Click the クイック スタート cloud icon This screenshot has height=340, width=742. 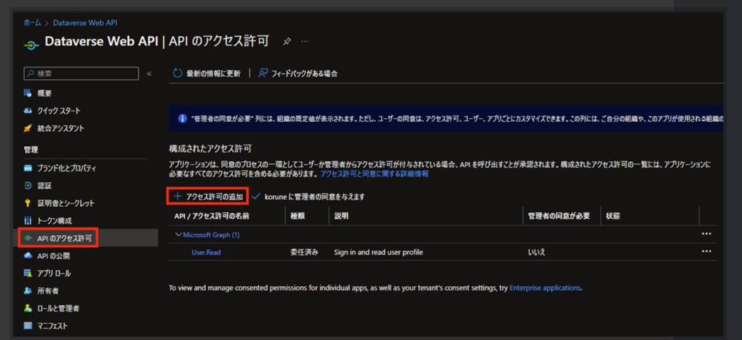[x=28, y=111]
